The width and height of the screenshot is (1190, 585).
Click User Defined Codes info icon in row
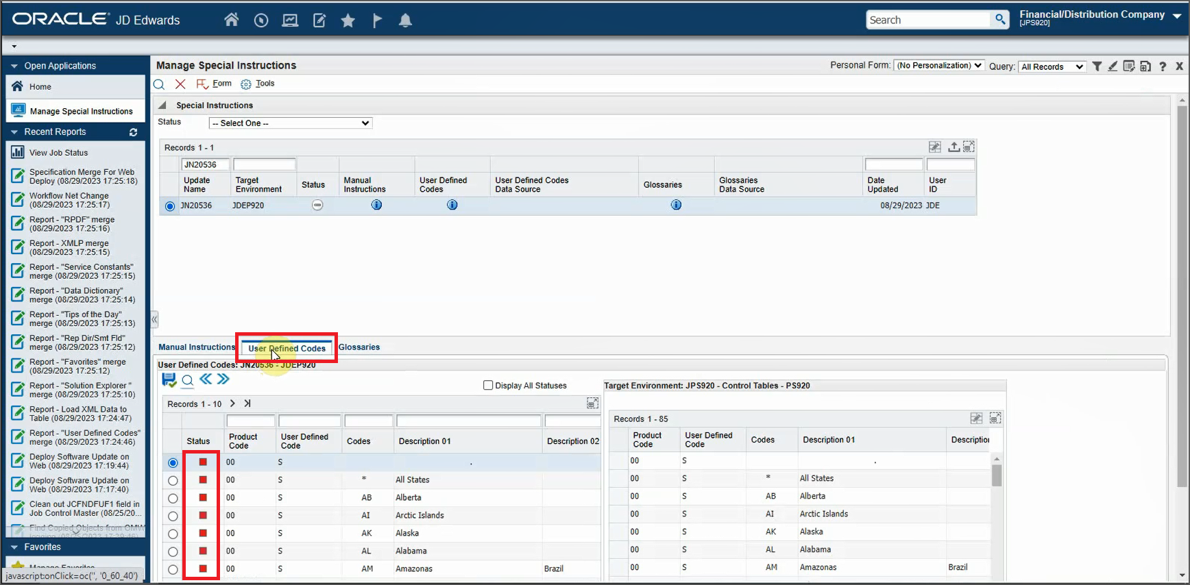(x=452, y=205)
